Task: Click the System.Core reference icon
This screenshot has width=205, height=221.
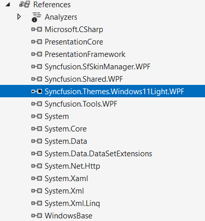Action: [37, 129]
